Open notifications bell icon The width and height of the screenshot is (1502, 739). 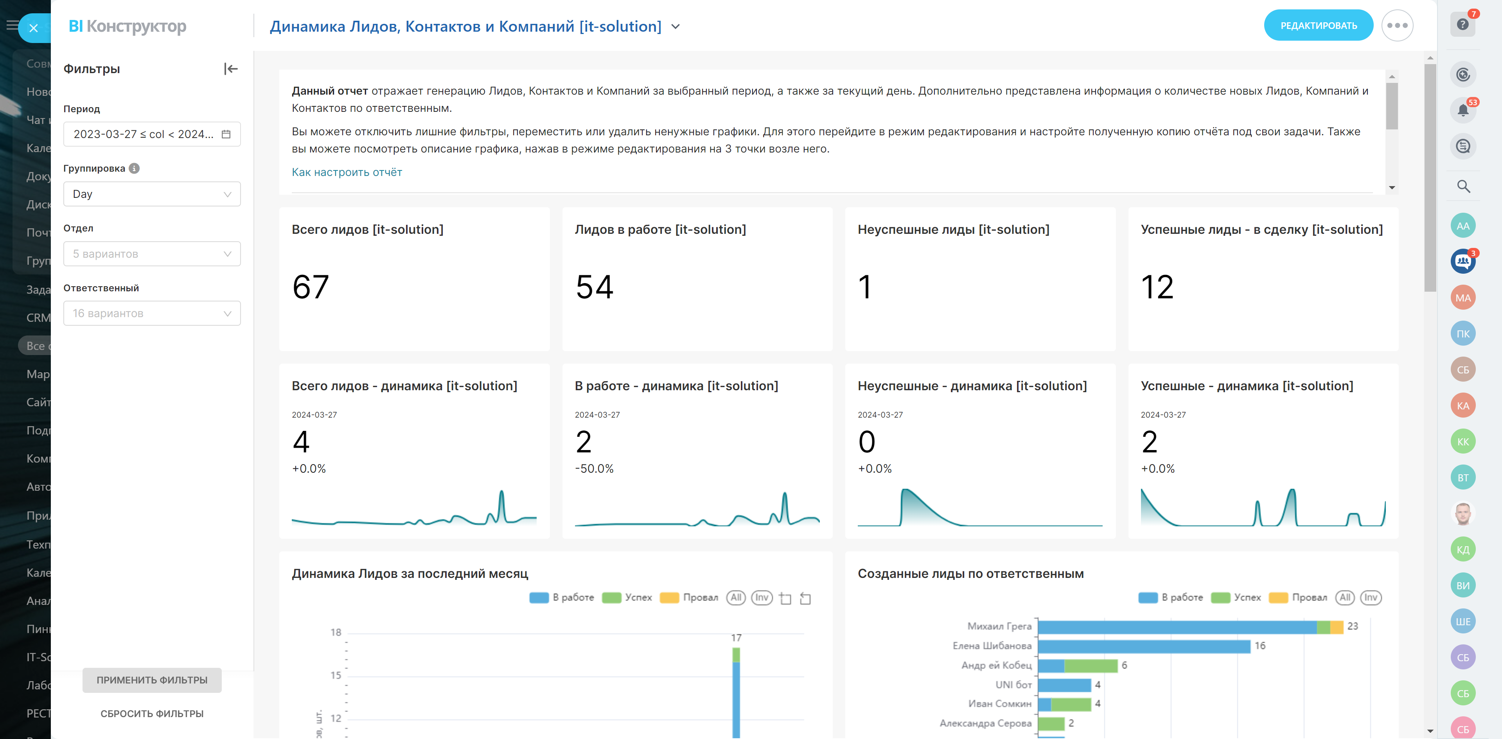point(1462,110)
